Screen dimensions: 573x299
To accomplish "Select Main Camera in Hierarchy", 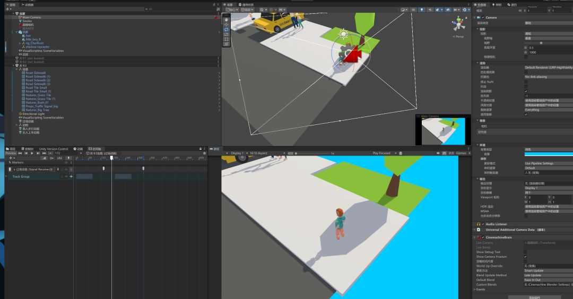I will point(31,17).
